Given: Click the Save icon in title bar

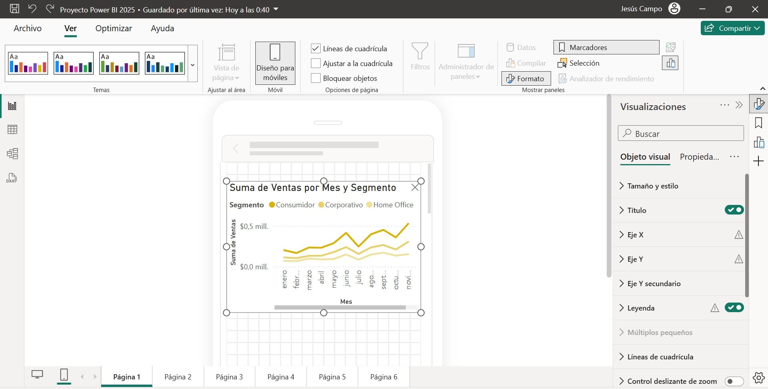Looking at the screenshot, I should (14, 9).
